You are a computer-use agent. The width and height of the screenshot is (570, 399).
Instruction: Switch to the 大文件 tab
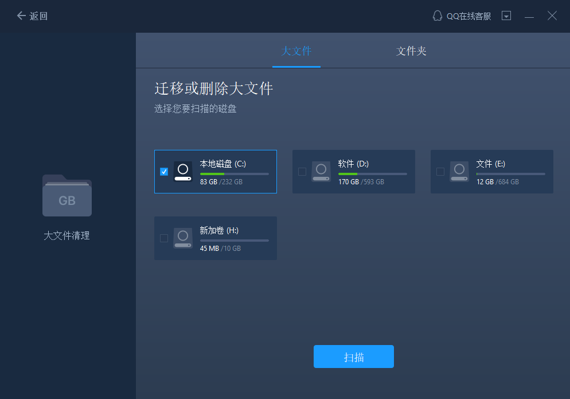pyautogui.click(x=296, y=51)
